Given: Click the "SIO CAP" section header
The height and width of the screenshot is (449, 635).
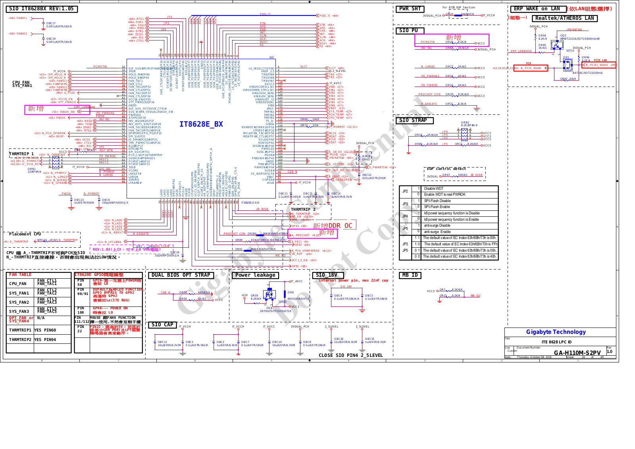Looking at the screenshot, I should (x=162, y=325).
